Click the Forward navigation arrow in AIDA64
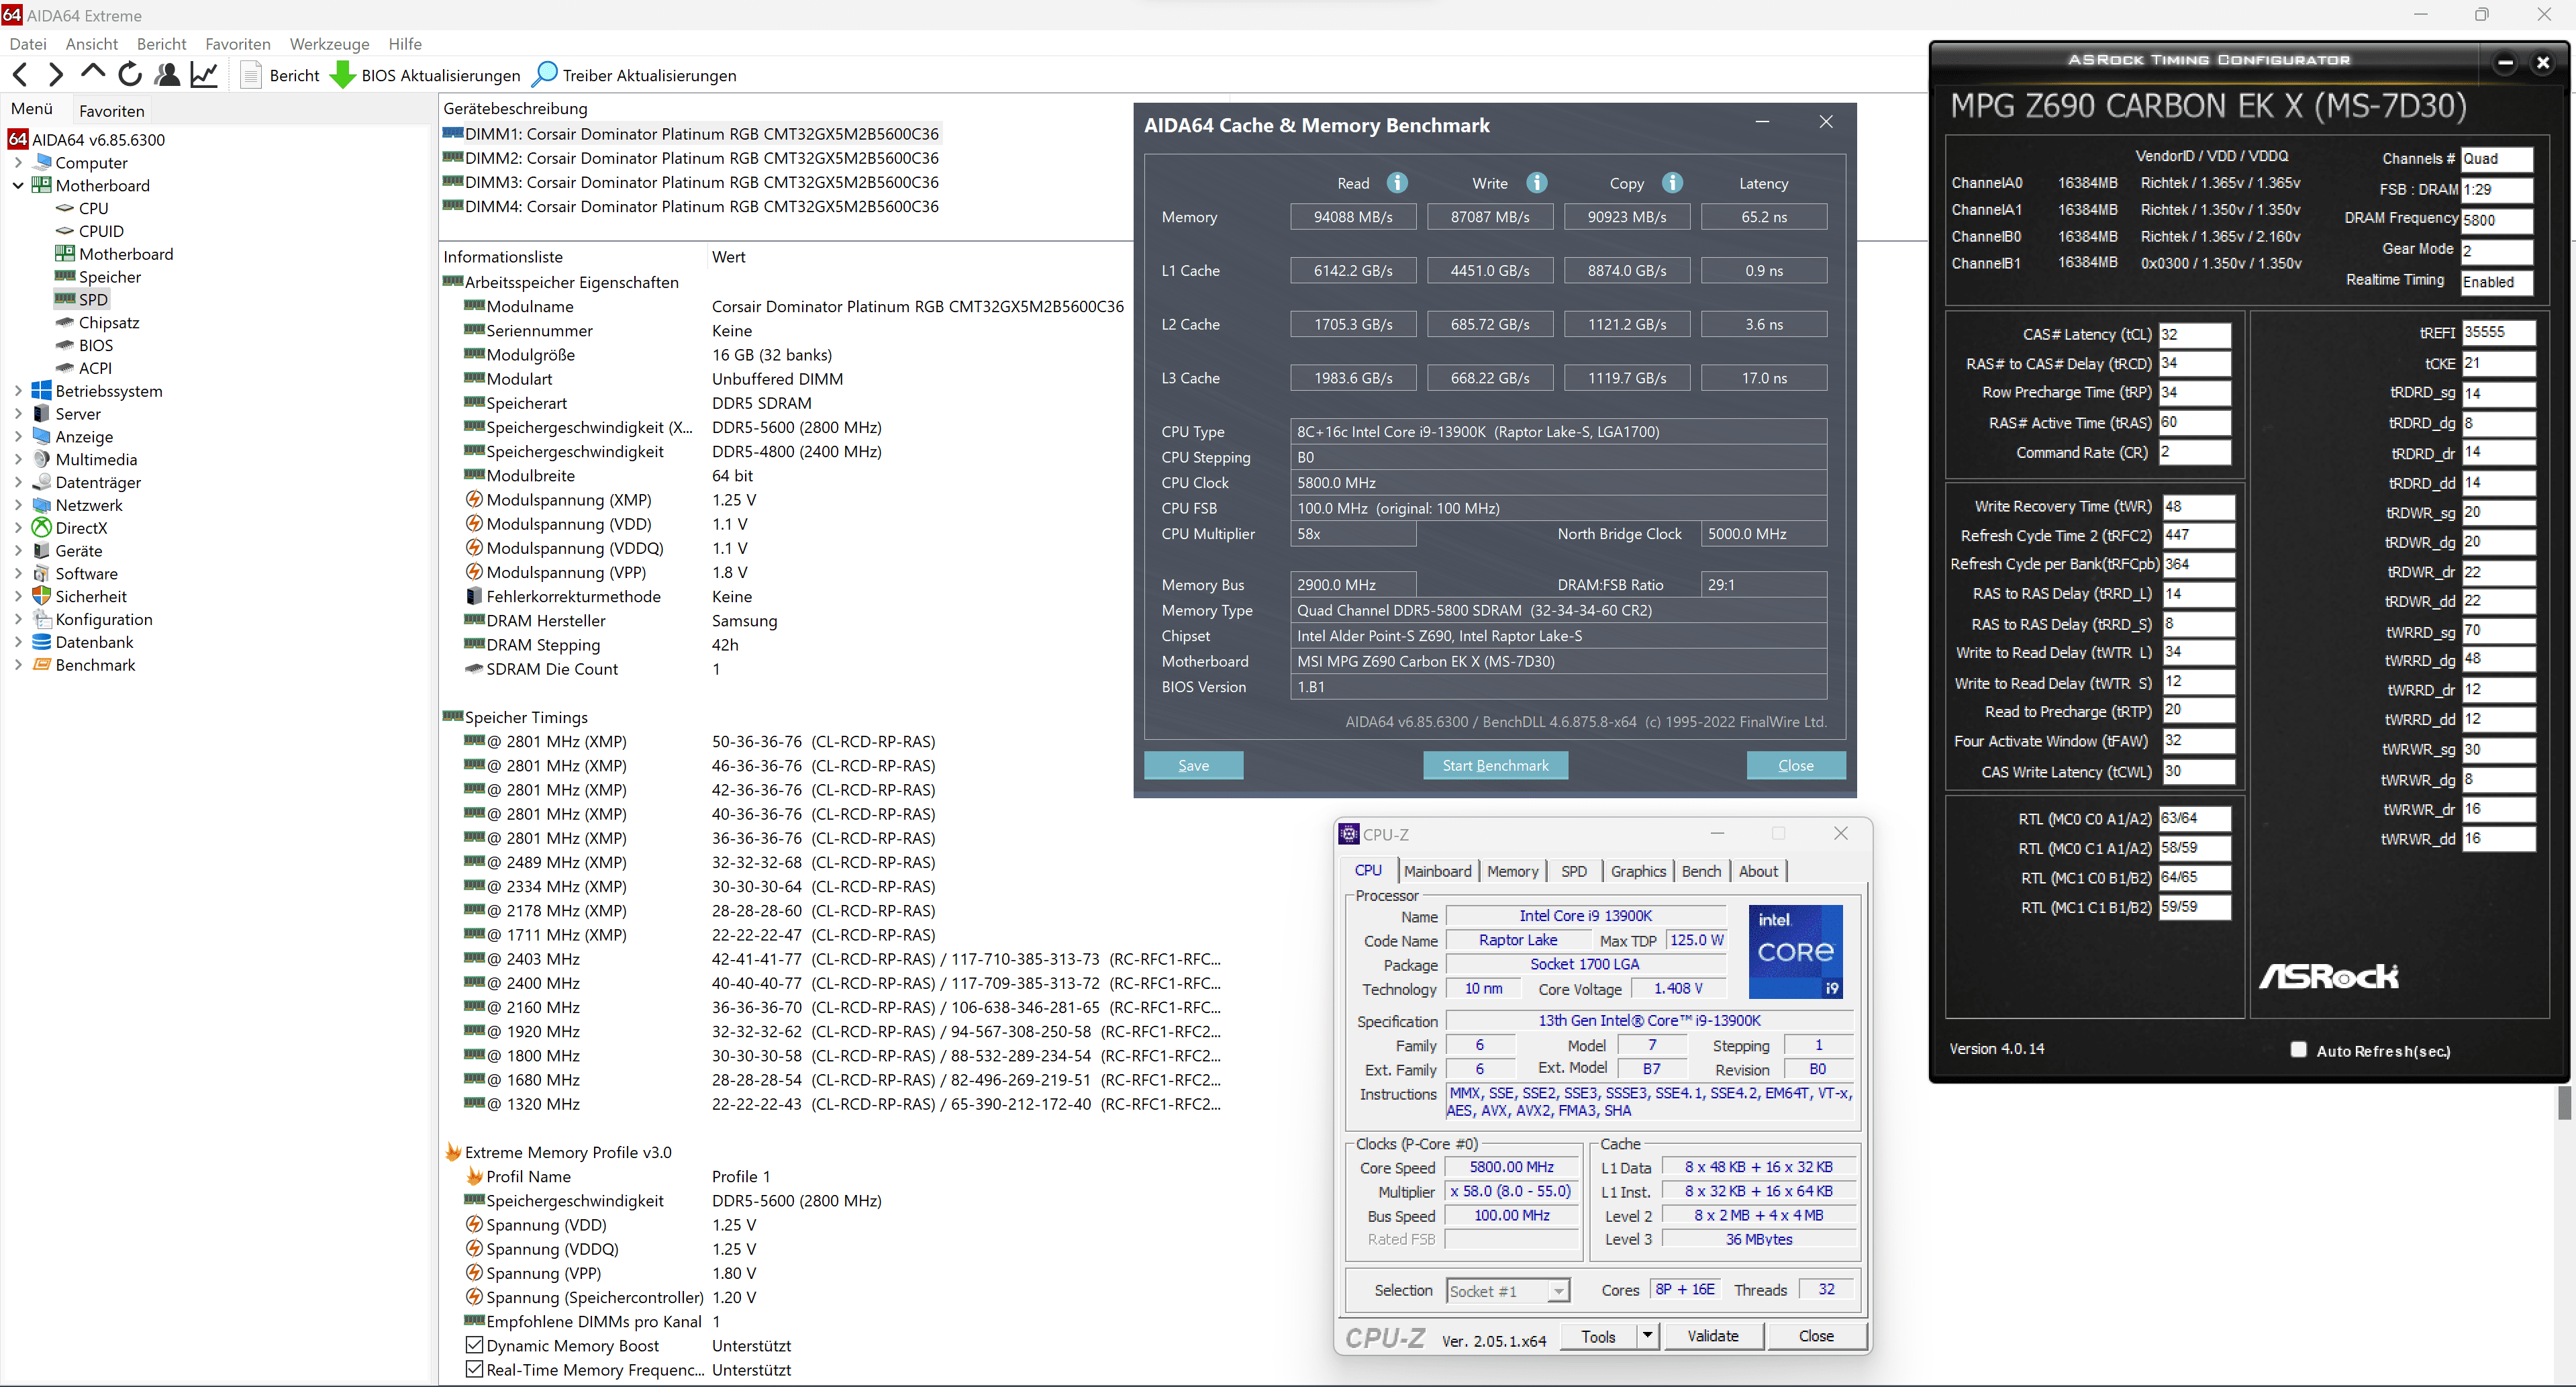2576x1387 pixels. click(56, 75)
